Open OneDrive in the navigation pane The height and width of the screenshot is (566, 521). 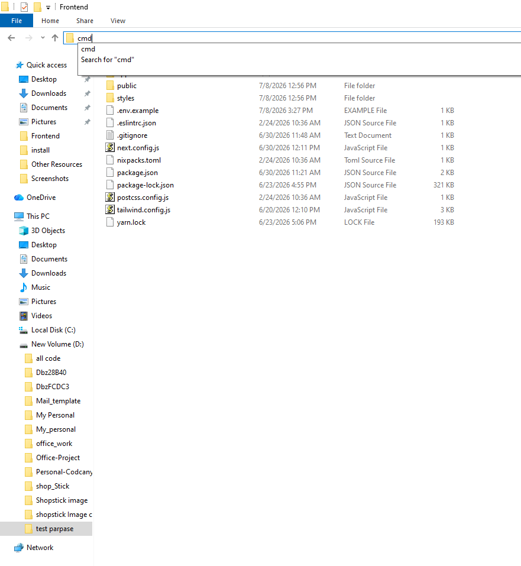click(41, 198)
